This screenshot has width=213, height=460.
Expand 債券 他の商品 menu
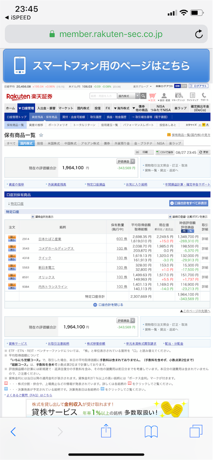click(x=141, y=108)
